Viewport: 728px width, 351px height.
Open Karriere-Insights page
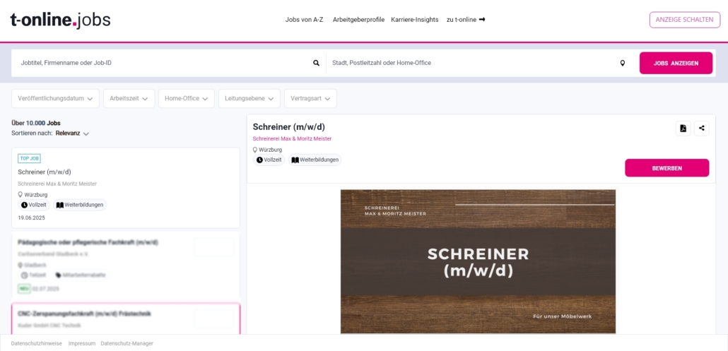[415, 20]
